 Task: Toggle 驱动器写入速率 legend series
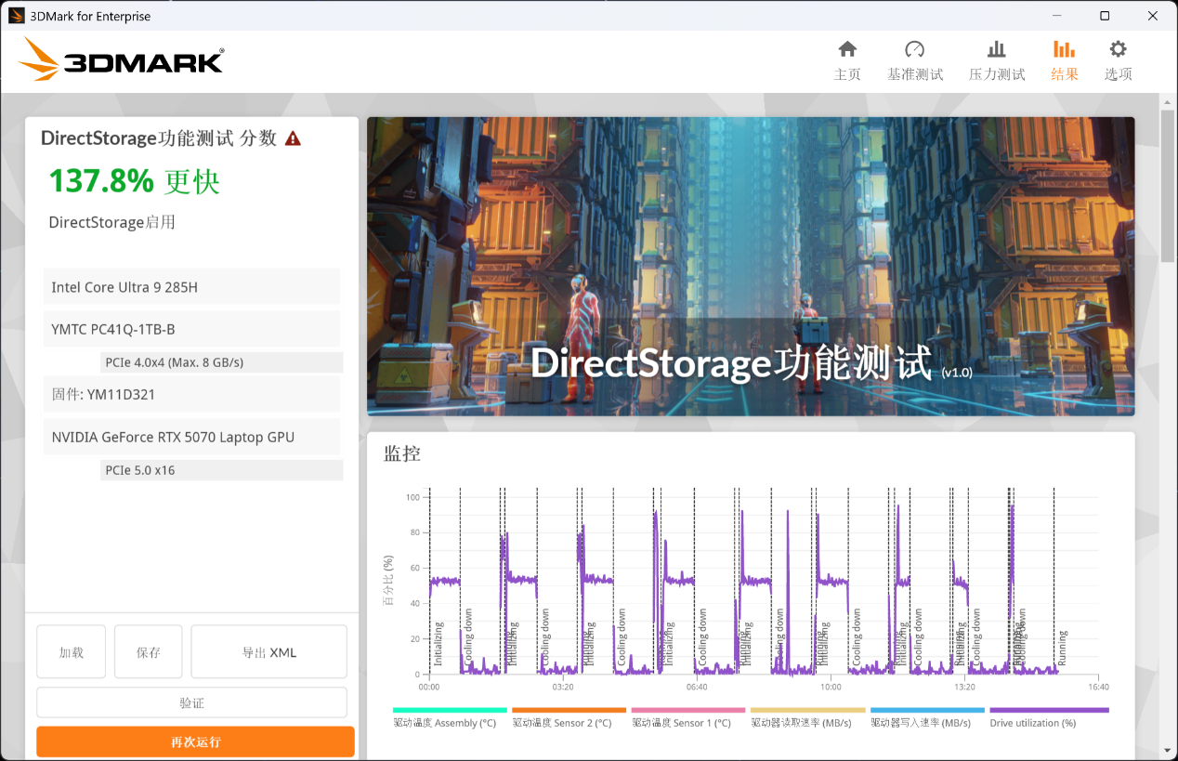927,717
